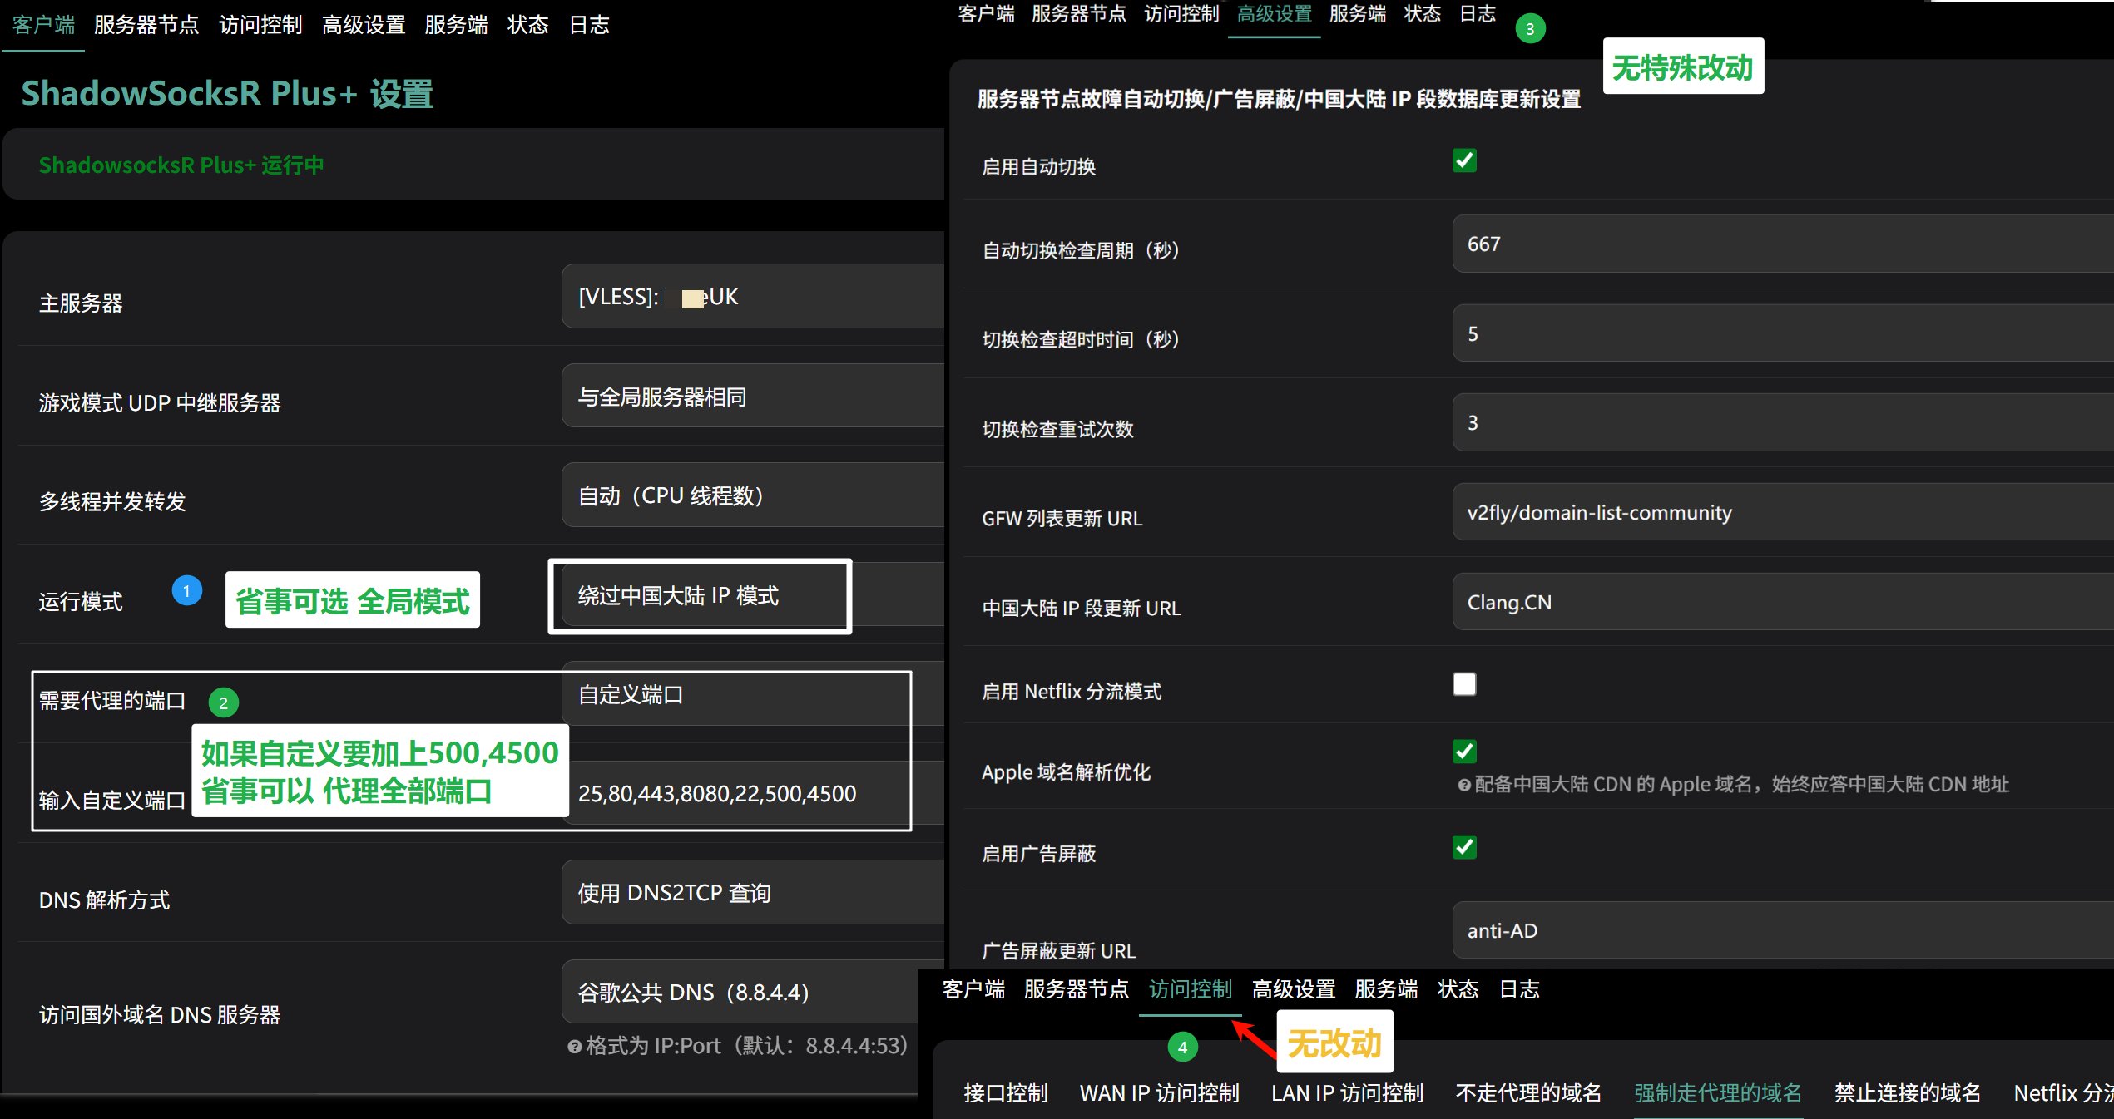Open the 主服务器 [VLESS] server dropdown

pyautogui.click(x=749, y=296)
